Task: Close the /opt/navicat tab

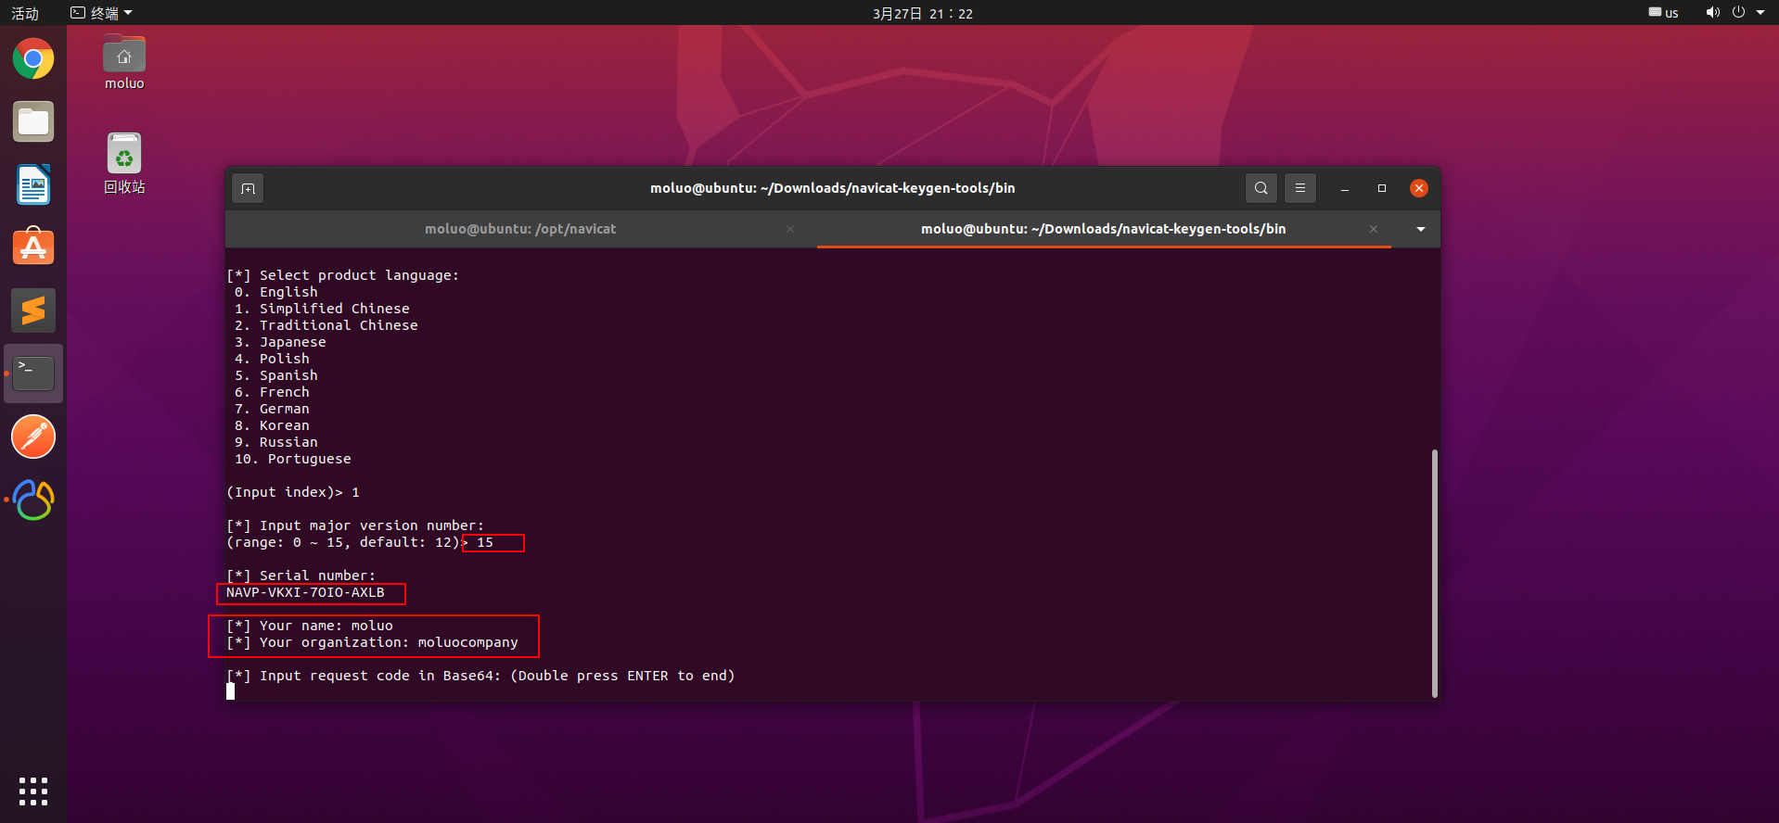Action: pyautogui.click(x=789, y=229)
